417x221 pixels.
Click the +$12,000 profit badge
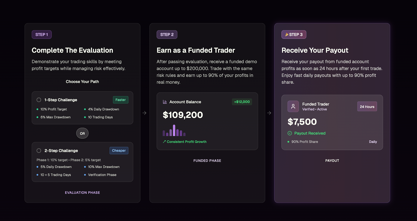[x=242, y=102]
